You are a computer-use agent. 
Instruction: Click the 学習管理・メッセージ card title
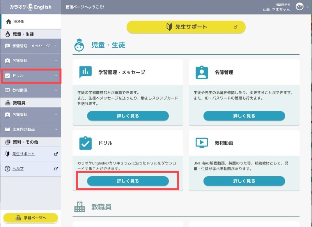point(122,72)
